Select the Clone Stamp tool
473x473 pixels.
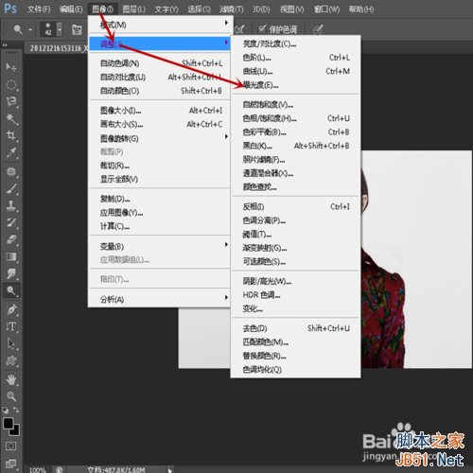coord(11,205)
